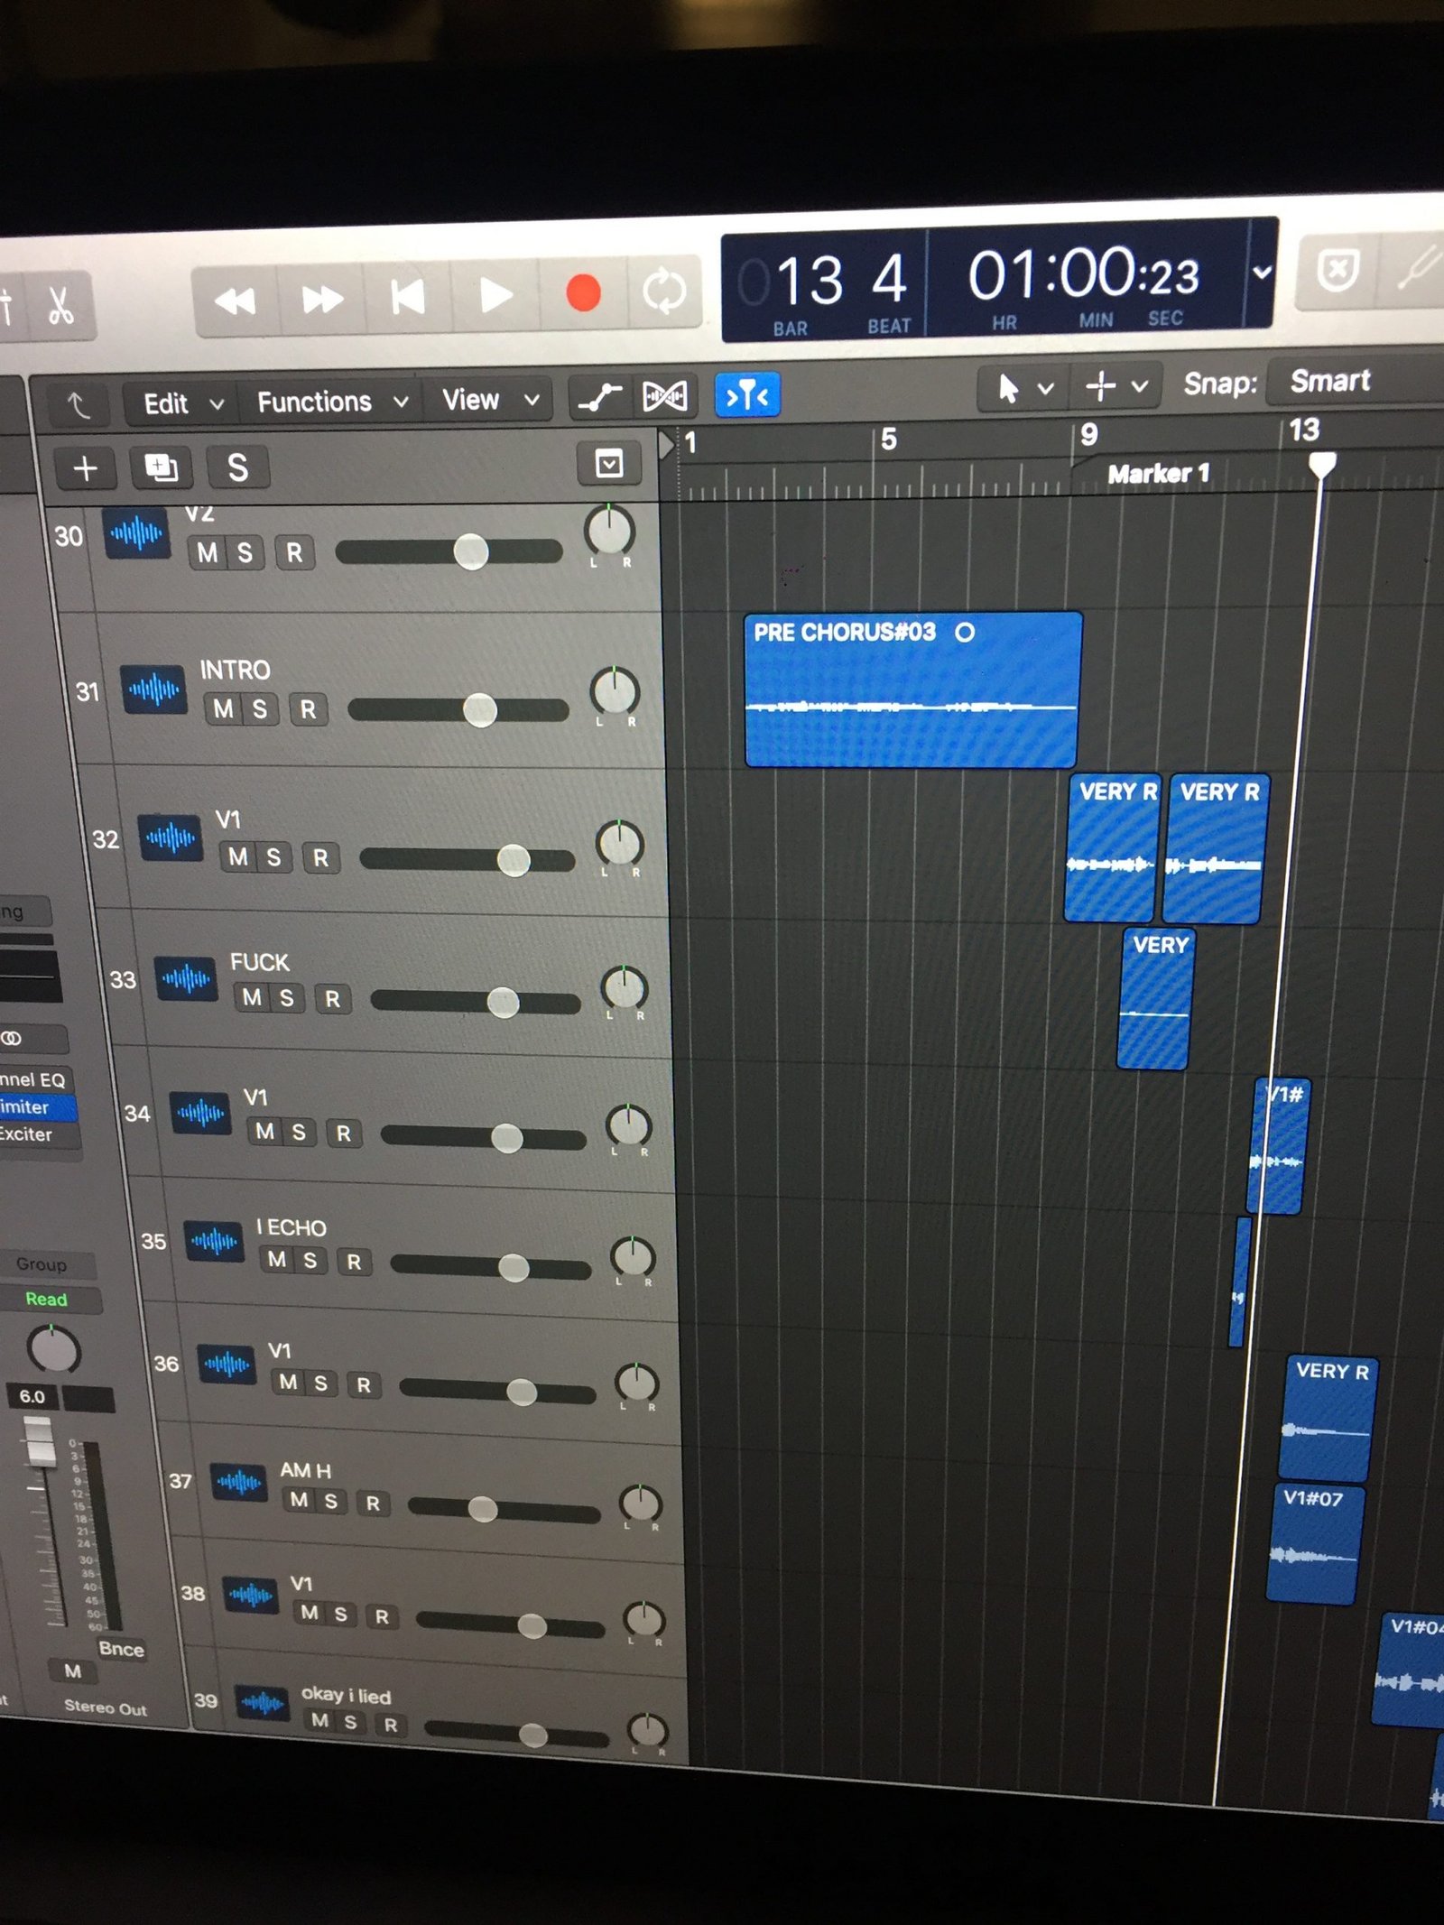This screenshot has width=1444, height=1925.
Task: Click the 6.0 gain value field
Action: (x=32, y=1396)
